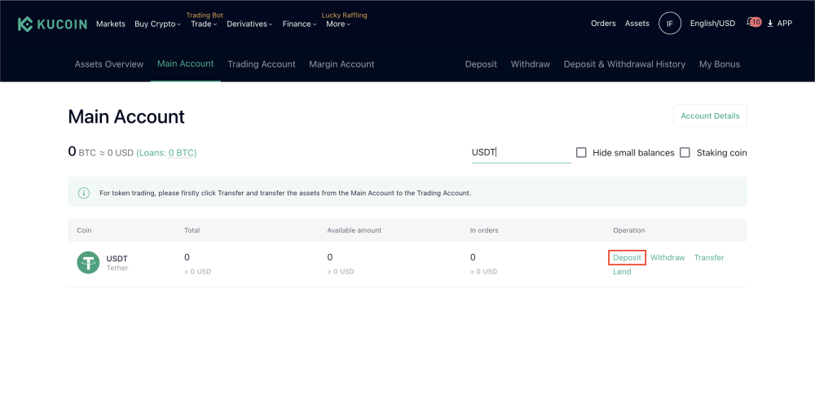Click Transfer in the USDT row
815x402 pixels.
click(709, 258)
